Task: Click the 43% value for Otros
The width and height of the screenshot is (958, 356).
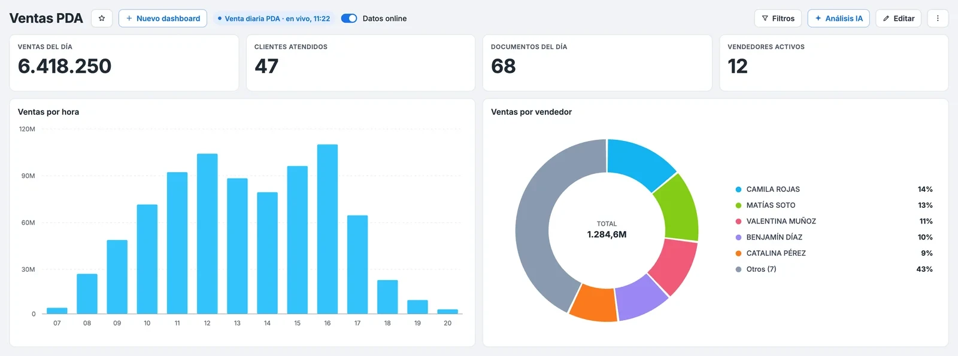Action: point(924,269)
